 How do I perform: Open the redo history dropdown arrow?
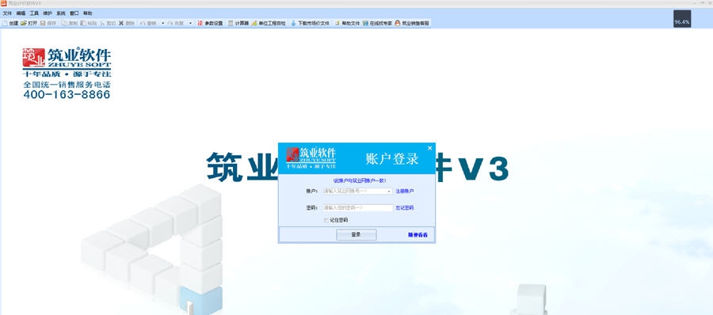coord(190,23)
